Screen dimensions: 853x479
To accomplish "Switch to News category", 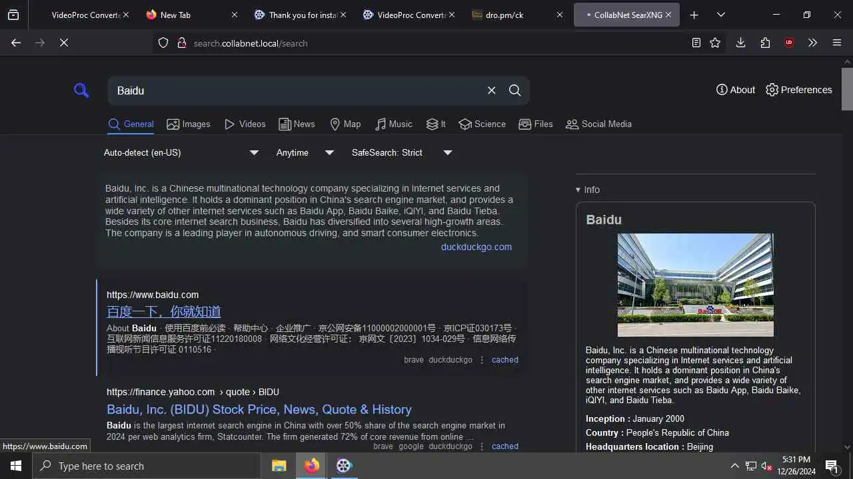I will [x=297, y=124].
